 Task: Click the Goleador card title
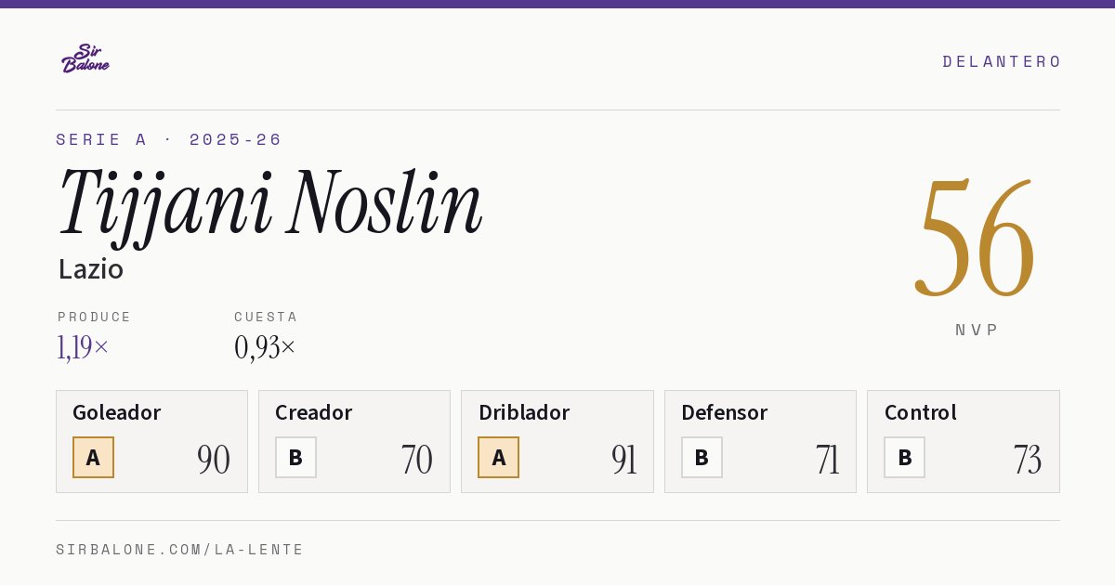[x=117, y=412]
